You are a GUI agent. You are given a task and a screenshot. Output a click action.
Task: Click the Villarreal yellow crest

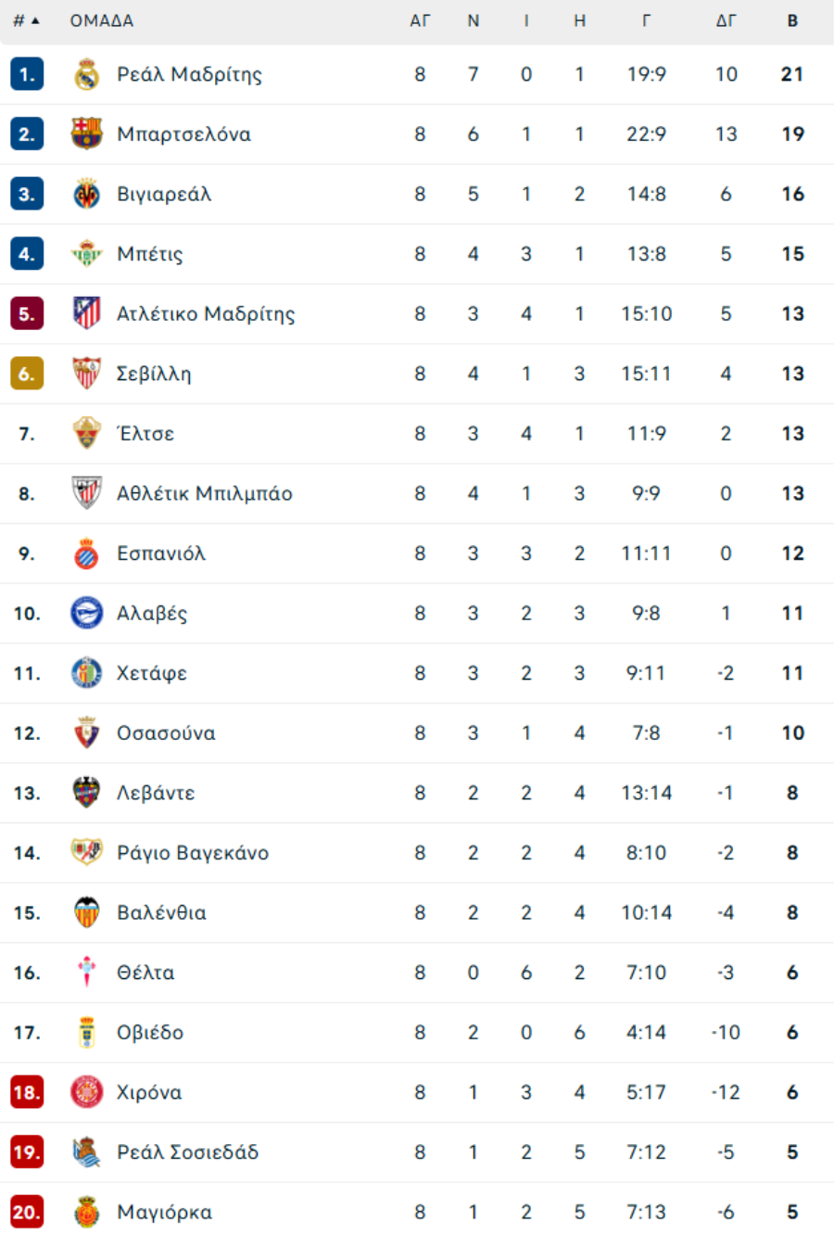coord(87,194)
